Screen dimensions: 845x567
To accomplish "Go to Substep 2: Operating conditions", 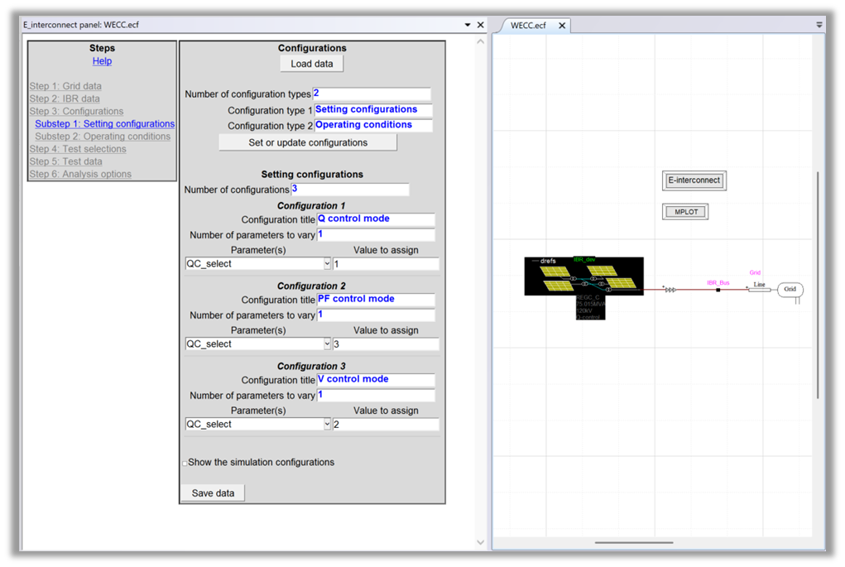I will click(x=103, y=137).
